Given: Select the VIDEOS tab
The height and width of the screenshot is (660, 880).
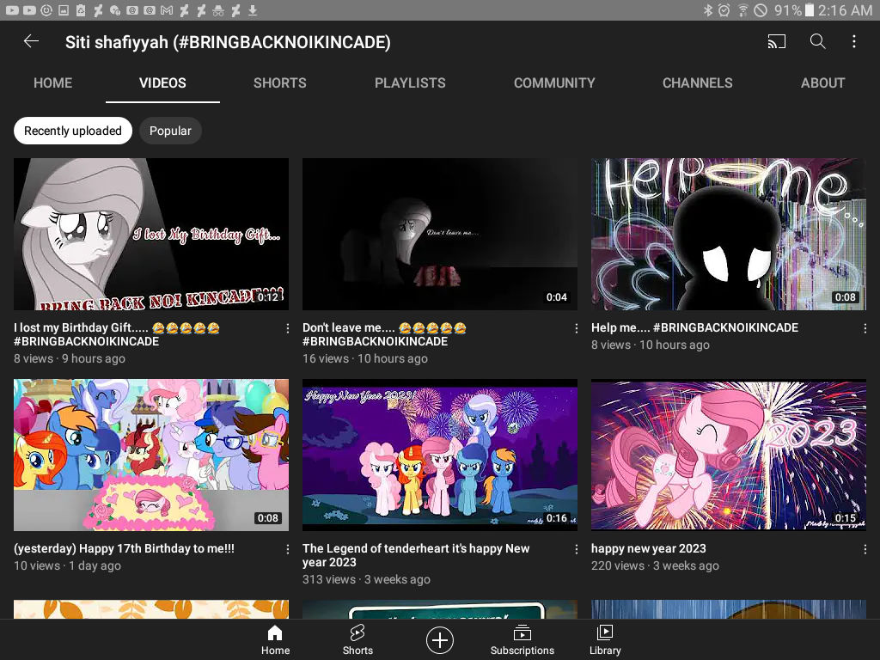Looking at the screenshot, I should click(x=162, y=83).
